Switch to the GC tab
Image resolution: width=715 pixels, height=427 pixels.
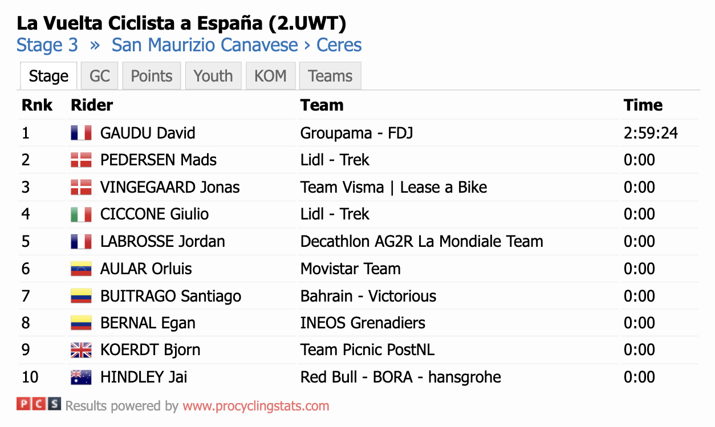coord(100,76)
